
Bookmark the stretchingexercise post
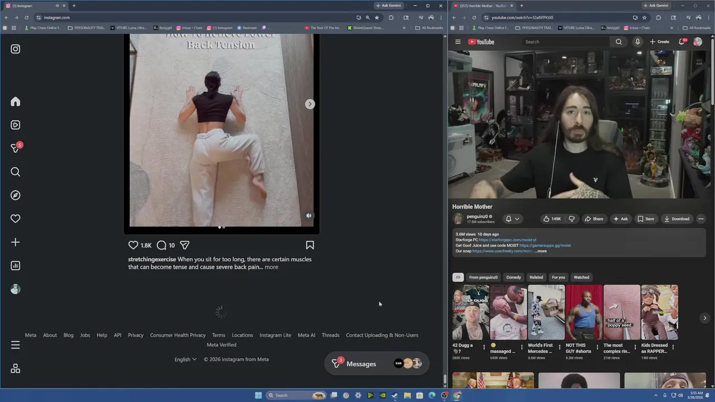click(310, 245)
